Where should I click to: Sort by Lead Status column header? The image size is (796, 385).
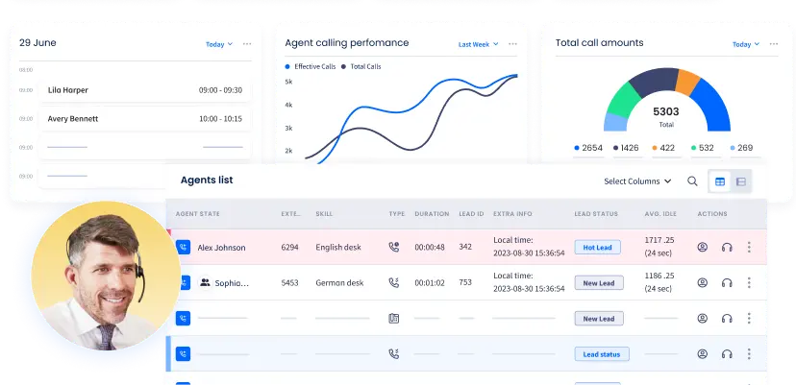coord(596,213)
